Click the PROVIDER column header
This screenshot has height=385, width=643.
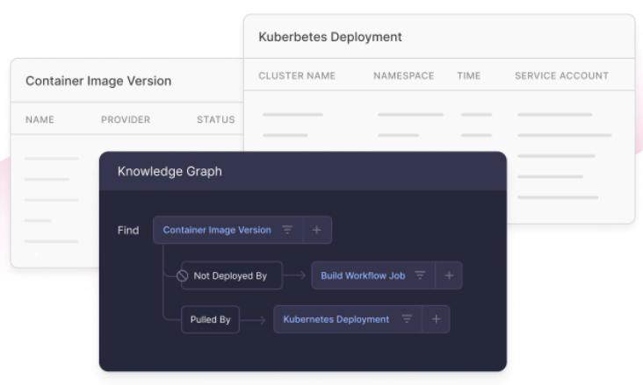pos(126,119)
